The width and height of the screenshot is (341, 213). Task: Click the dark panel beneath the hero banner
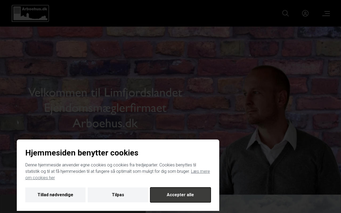[9, 204]
